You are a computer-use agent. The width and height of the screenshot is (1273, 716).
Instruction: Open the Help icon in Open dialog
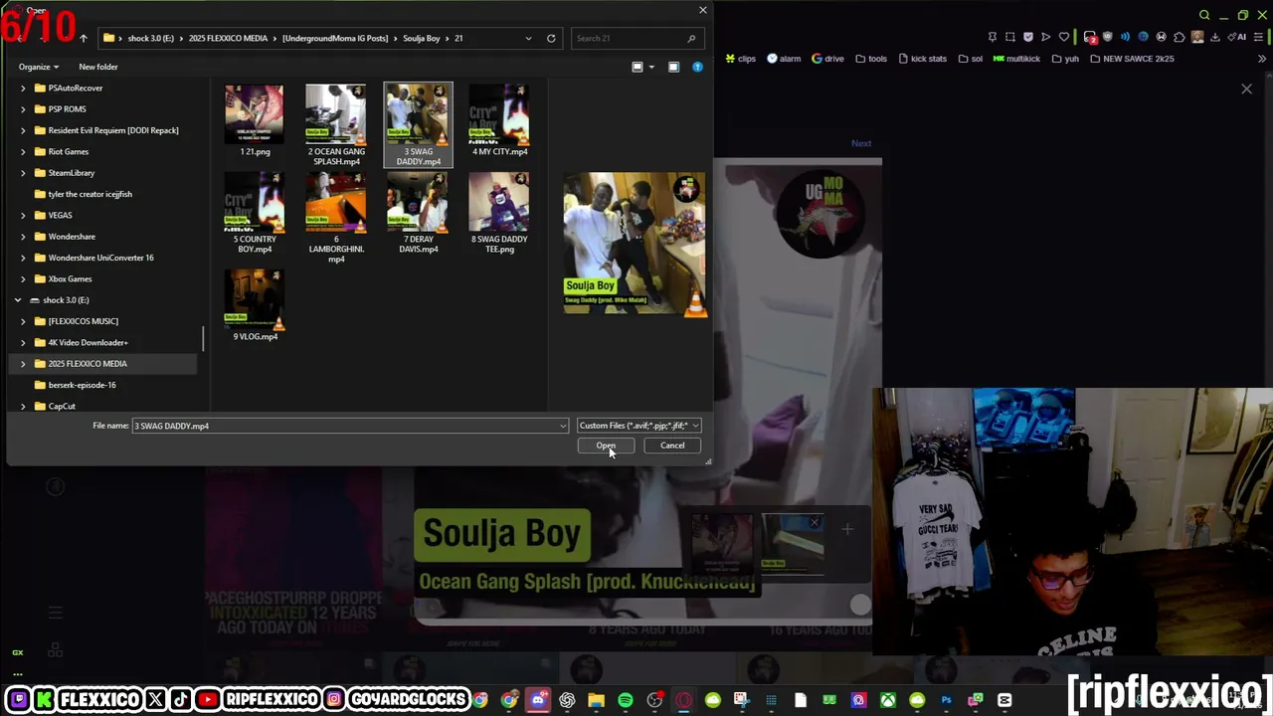point(697,67)
